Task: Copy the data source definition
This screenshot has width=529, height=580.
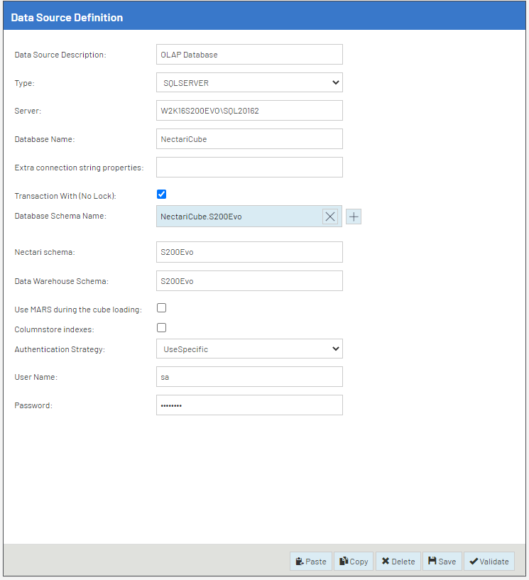Action: [354, 561]
